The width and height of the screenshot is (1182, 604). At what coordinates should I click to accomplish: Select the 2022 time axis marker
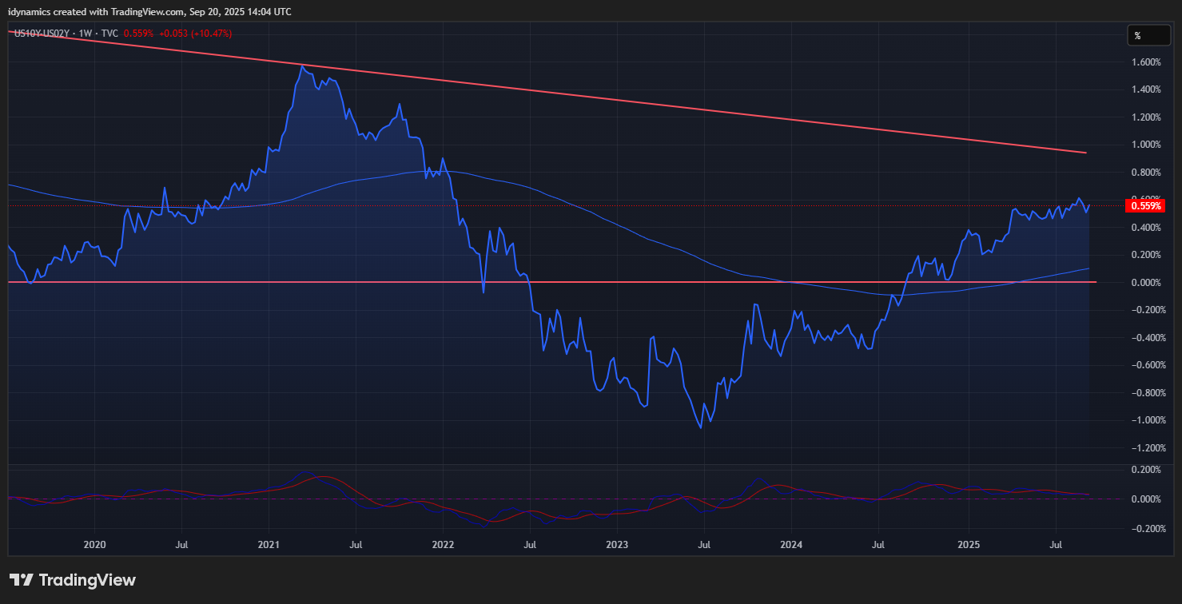click(443, 545)
